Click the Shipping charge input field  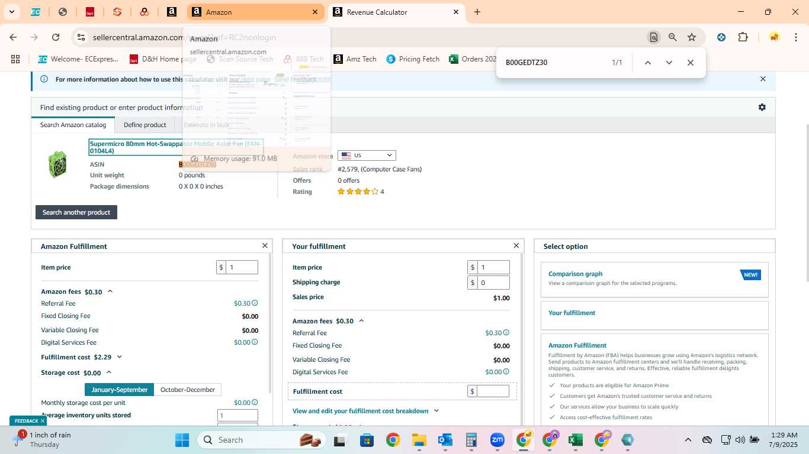[x=493, y=283]
